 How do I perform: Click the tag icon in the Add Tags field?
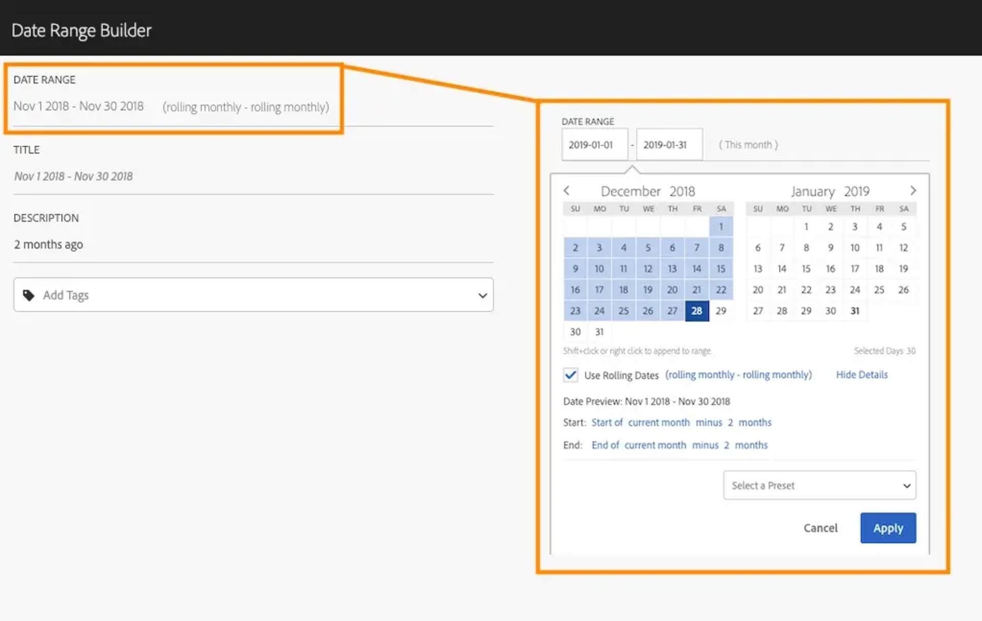[x=29, y=295]
